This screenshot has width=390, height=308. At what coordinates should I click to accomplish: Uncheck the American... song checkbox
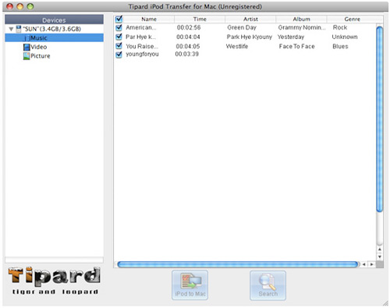click(119, 27)
